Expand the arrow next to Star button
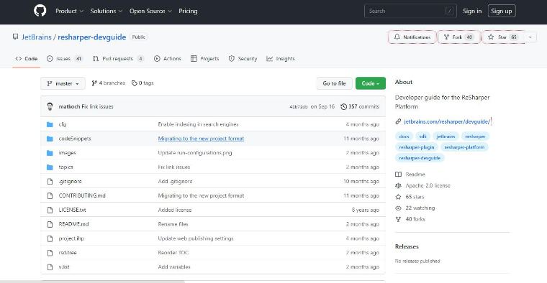 click(530, 37)
